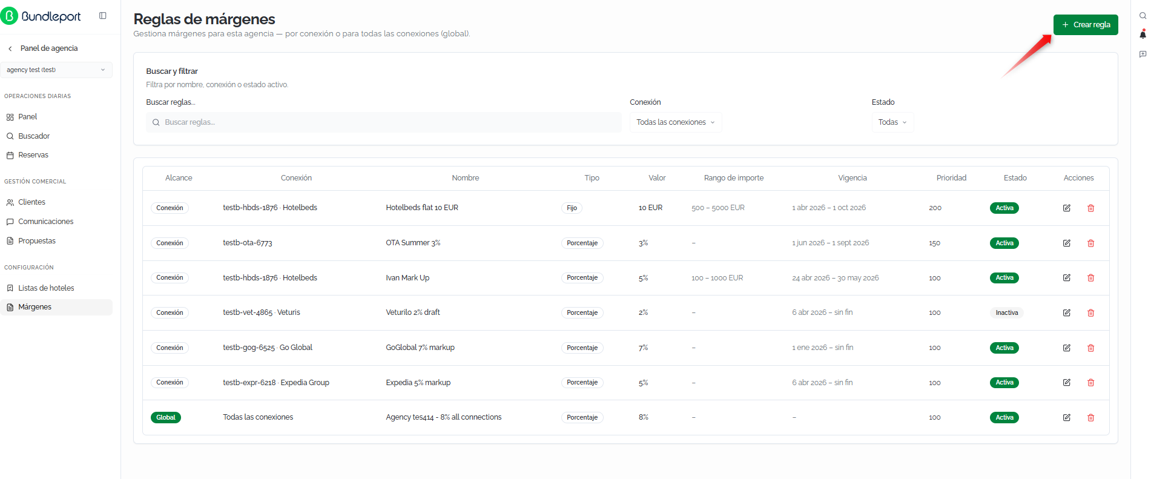Click the Fijo type badge
Viewport: 1151px width, 479px height.
pyautogui.click(x=572, y=208)
